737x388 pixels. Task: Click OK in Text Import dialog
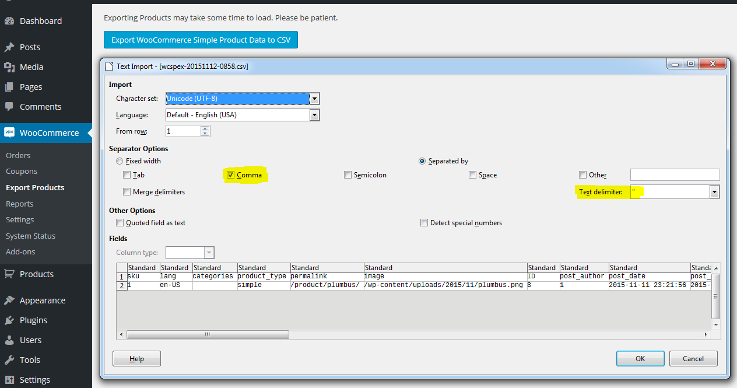(x=640, y=358)
